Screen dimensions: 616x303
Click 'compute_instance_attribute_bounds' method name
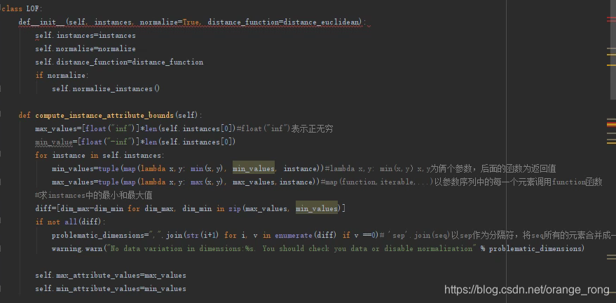(104, 116)
